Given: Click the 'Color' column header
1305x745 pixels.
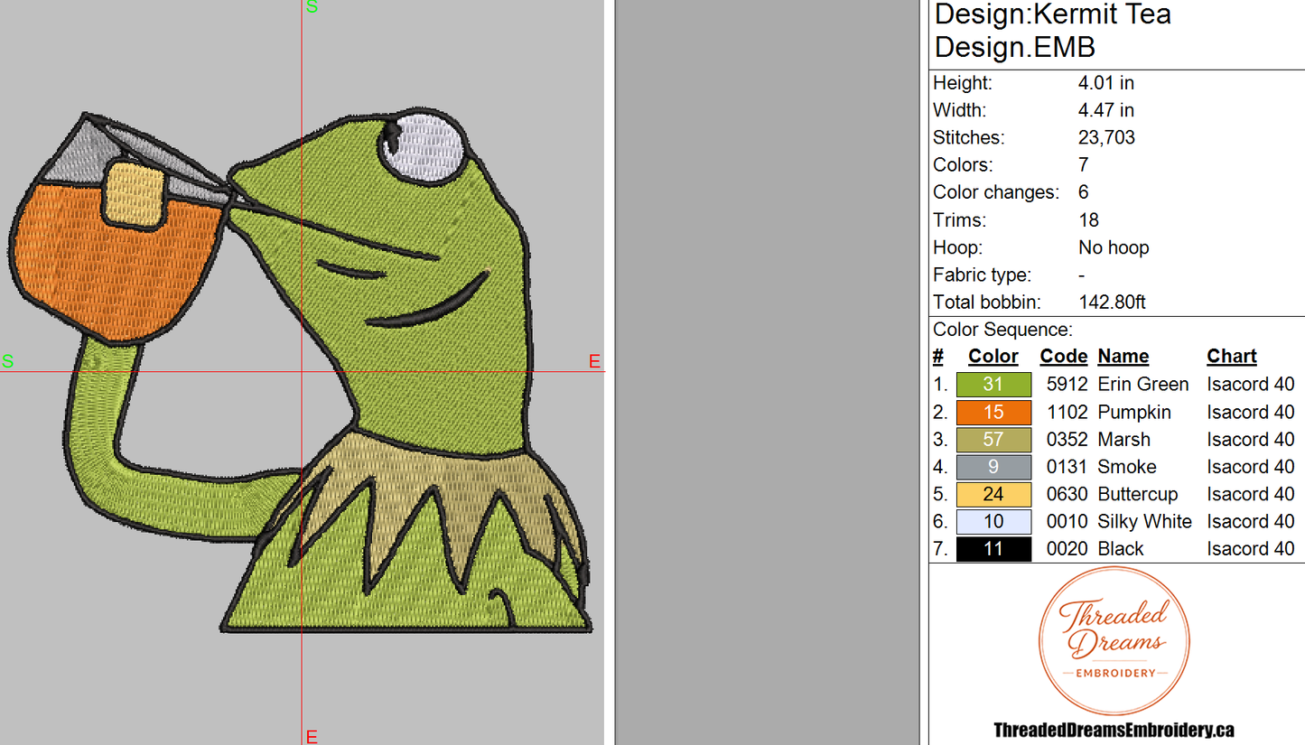Looking at the screenshot, I should click(x=993, y=357).
